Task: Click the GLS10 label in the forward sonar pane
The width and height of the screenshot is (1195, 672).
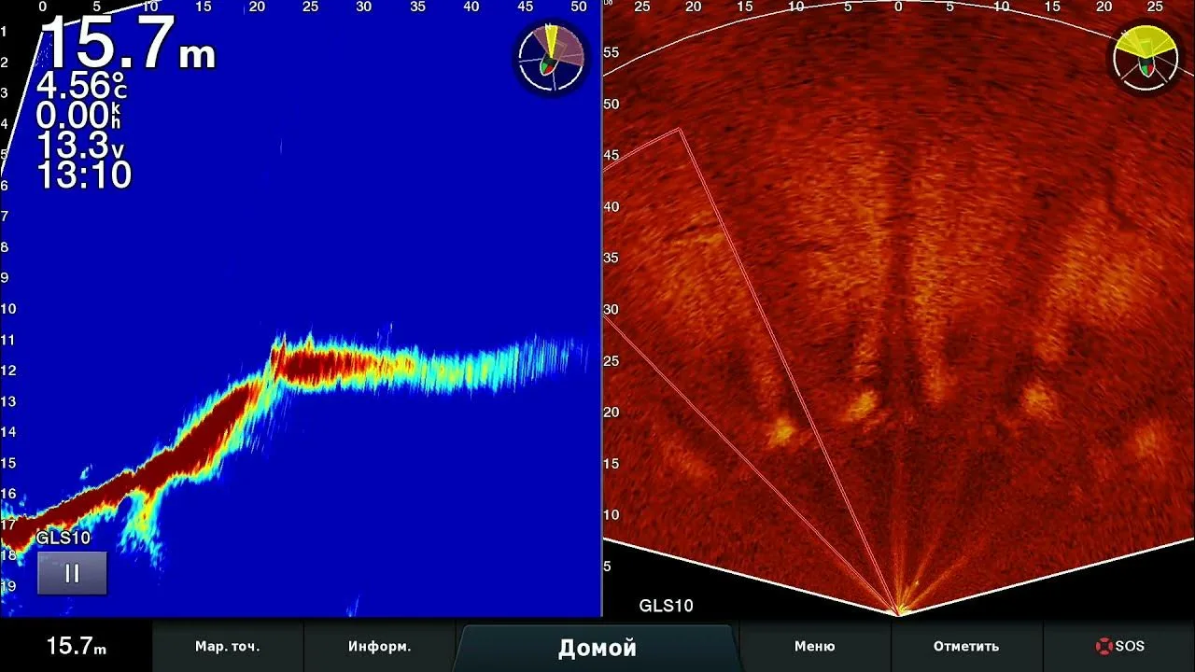Action: [x=666, y=606]
